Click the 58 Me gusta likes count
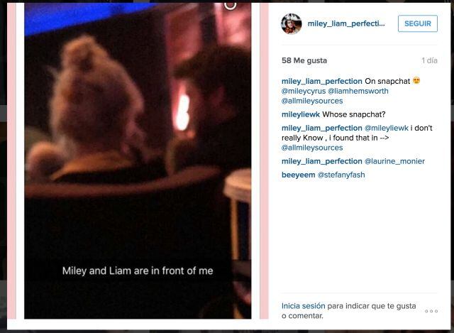The width and height of the screenshot is (454, 333). (x=304, y=60)
